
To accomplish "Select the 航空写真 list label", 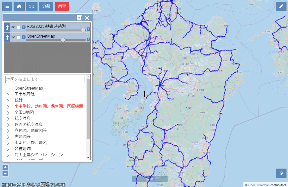I will click(x=23, y=118).
